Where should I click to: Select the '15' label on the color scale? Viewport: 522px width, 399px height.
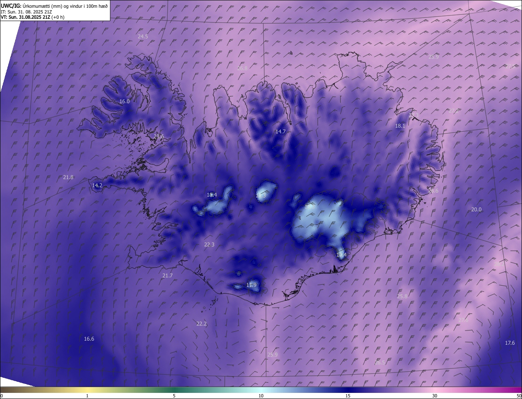coord(348,396)
